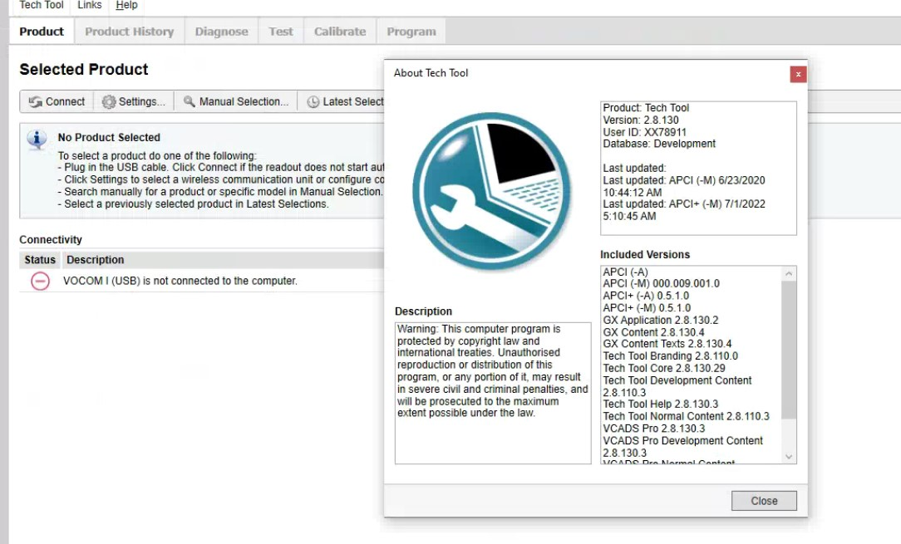901x544 pixels.
Task: Select 'Tech Tool Branding 2.8.110.0' entry
Action: coord(671,356)
